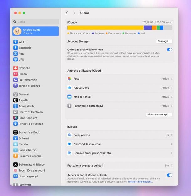Click the Relay privato globe icon
Screen dimensions: 191x196
70,135
